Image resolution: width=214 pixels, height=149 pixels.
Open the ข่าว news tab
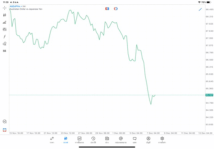(x=107, y=140)
